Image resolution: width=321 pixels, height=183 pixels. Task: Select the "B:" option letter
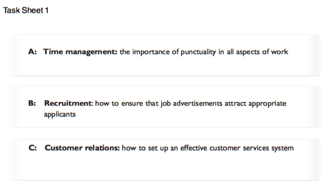tap(33, 104)
